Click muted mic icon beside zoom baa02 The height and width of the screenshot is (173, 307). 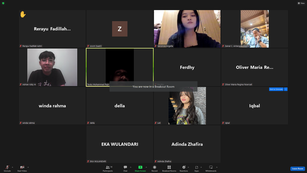88,46
